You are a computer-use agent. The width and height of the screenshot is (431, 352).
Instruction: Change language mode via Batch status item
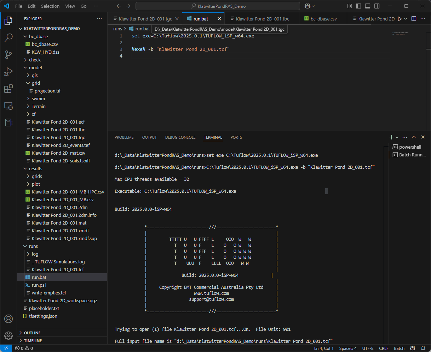(x=399, y=348)
